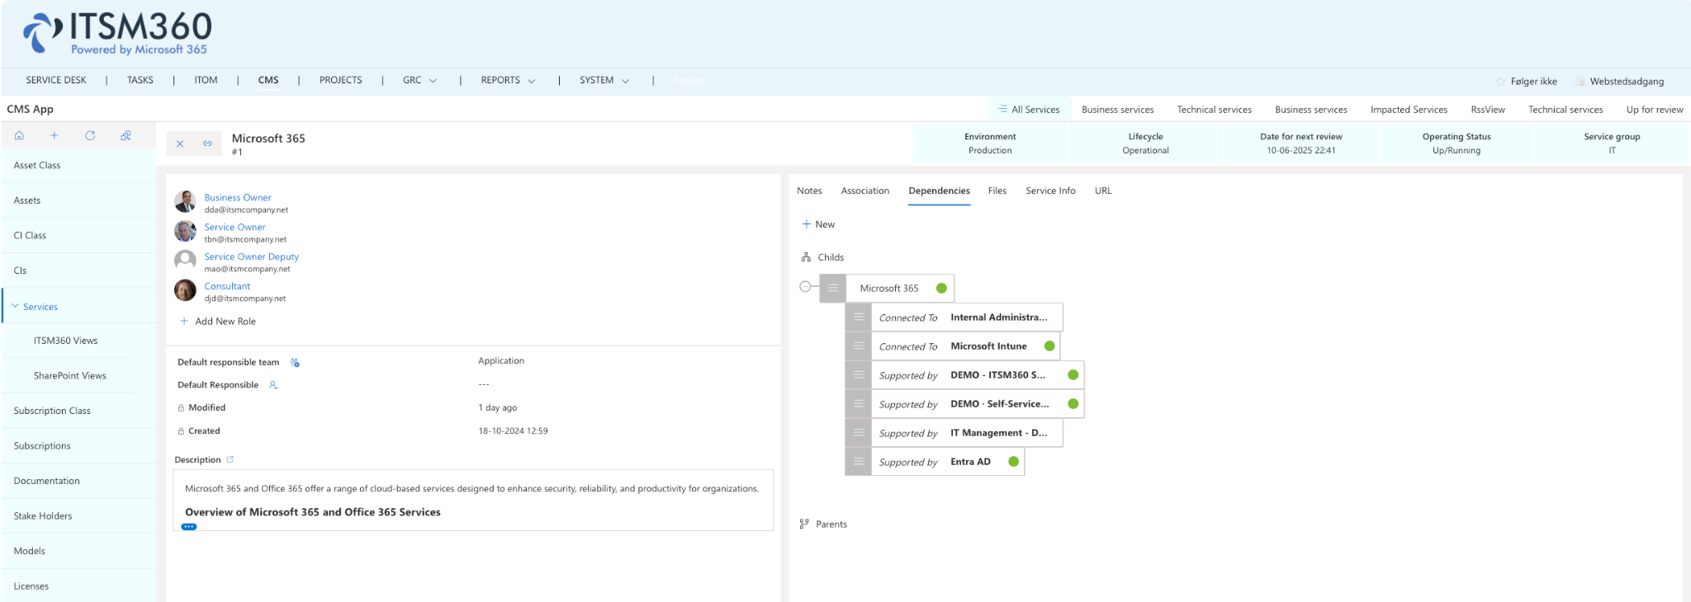This screenshot has height=602, width=1691.
Task: Click the Lifecycle Operational header field
Action: (x=1145, y=143)
